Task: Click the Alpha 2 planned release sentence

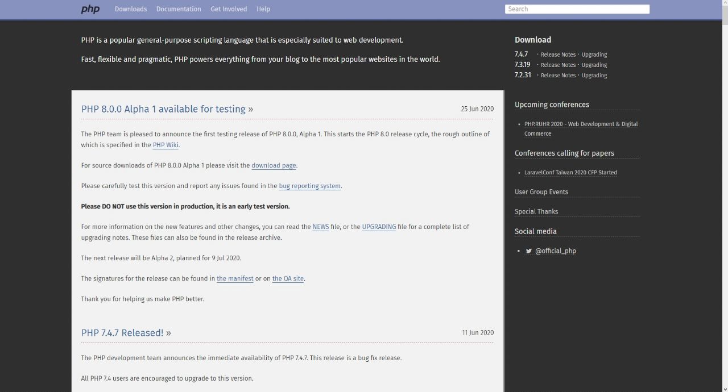Action: (x=161, y=258)
